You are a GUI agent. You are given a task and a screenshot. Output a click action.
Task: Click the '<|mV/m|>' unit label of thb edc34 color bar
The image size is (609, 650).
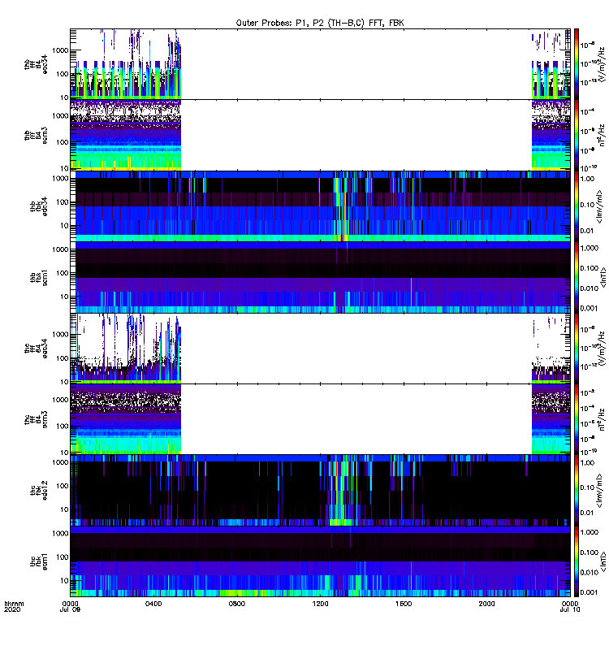(598, 206)
